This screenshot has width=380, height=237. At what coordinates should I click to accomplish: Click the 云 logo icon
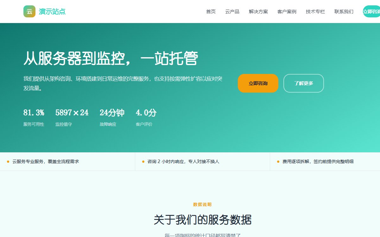tap(29, 11)
